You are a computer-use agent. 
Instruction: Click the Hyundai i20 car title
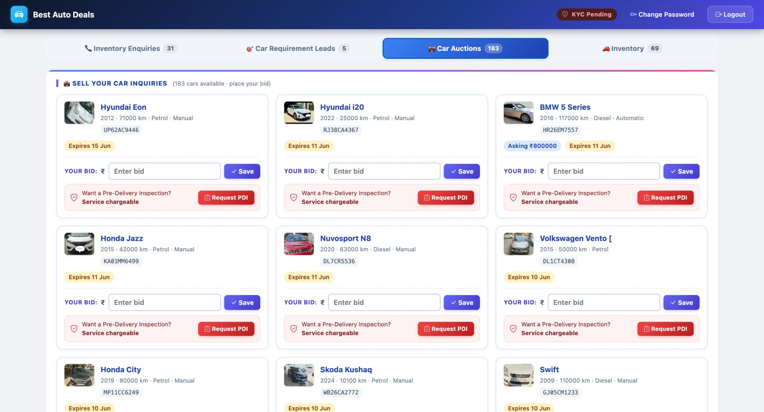click(342, 107)
